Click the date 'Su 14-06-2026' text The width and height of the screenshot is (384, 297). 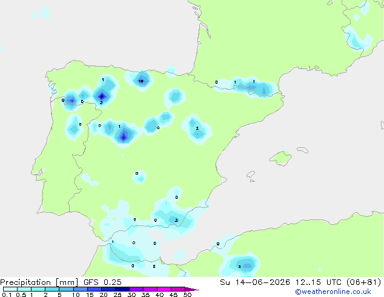click(255, 282)
